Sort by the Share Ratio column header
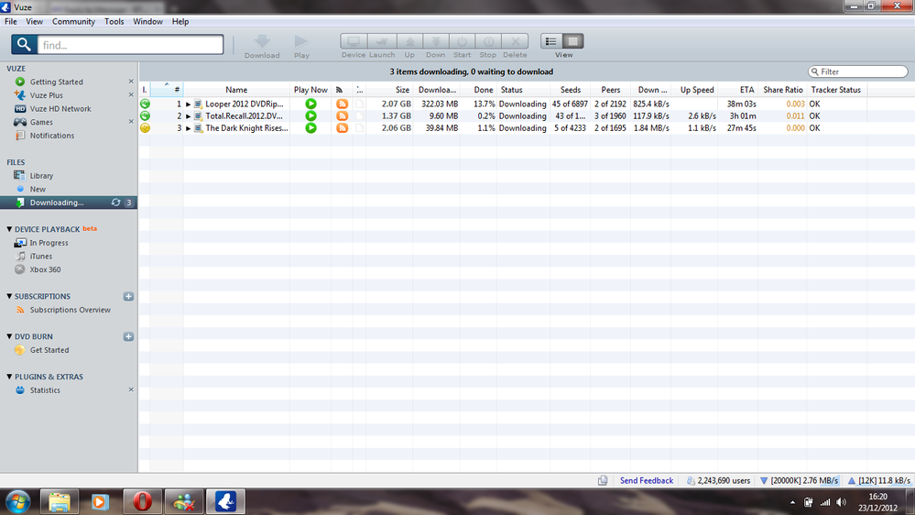Viewport: 915px width, 515px height. [783, 90]
